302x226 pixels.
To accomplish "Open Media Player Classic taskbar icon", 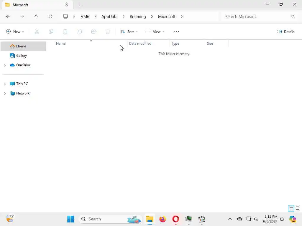I will click(202, 219).
